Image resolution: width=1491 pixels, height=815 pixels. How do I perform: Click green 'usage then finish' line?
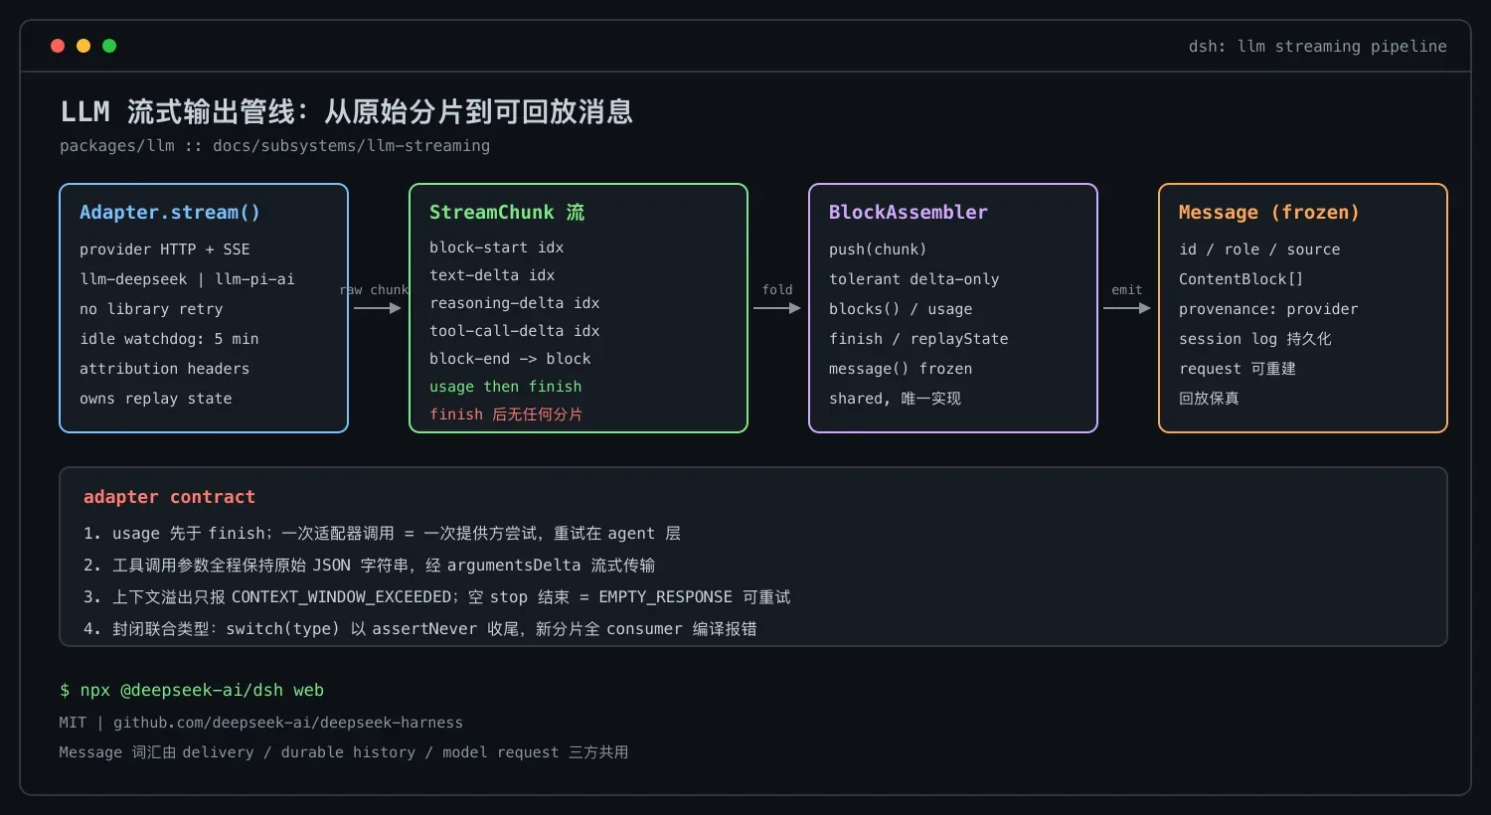(x=506, y=387)
